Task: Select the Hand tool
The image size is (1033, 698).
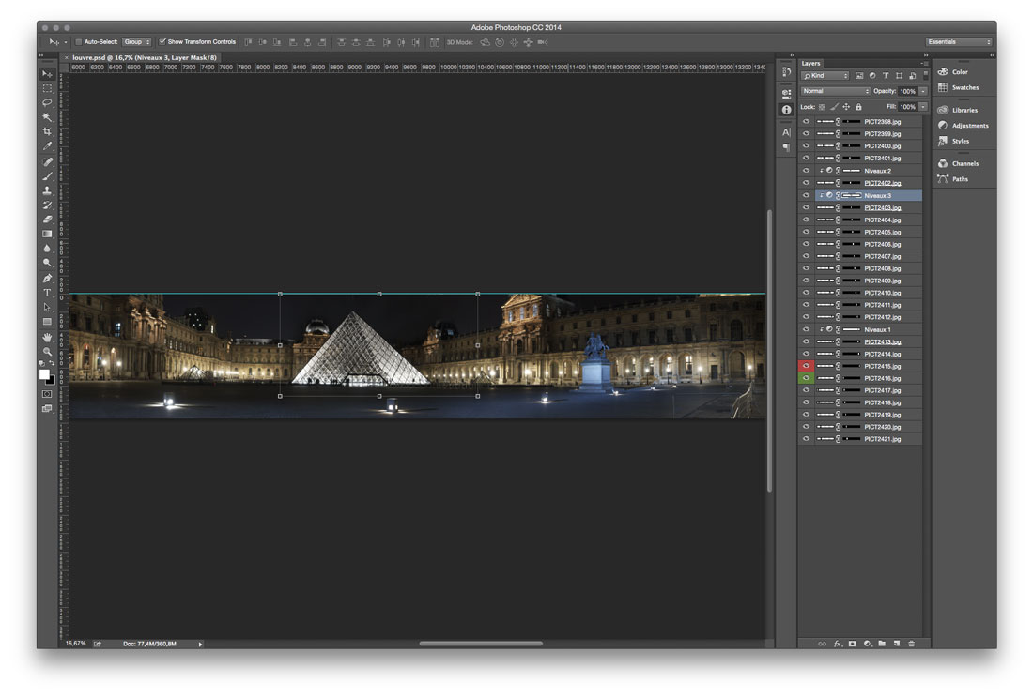Action: [47, 338]
